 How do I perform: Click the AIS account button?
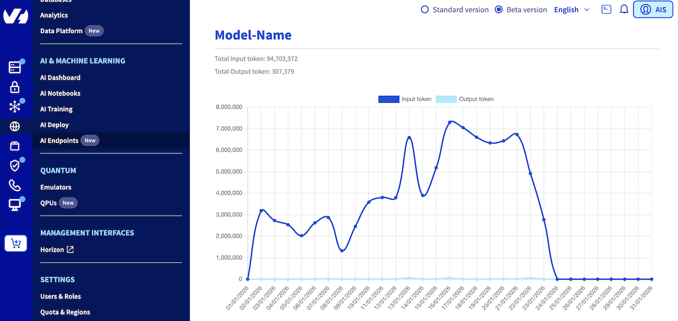(653, 9)
